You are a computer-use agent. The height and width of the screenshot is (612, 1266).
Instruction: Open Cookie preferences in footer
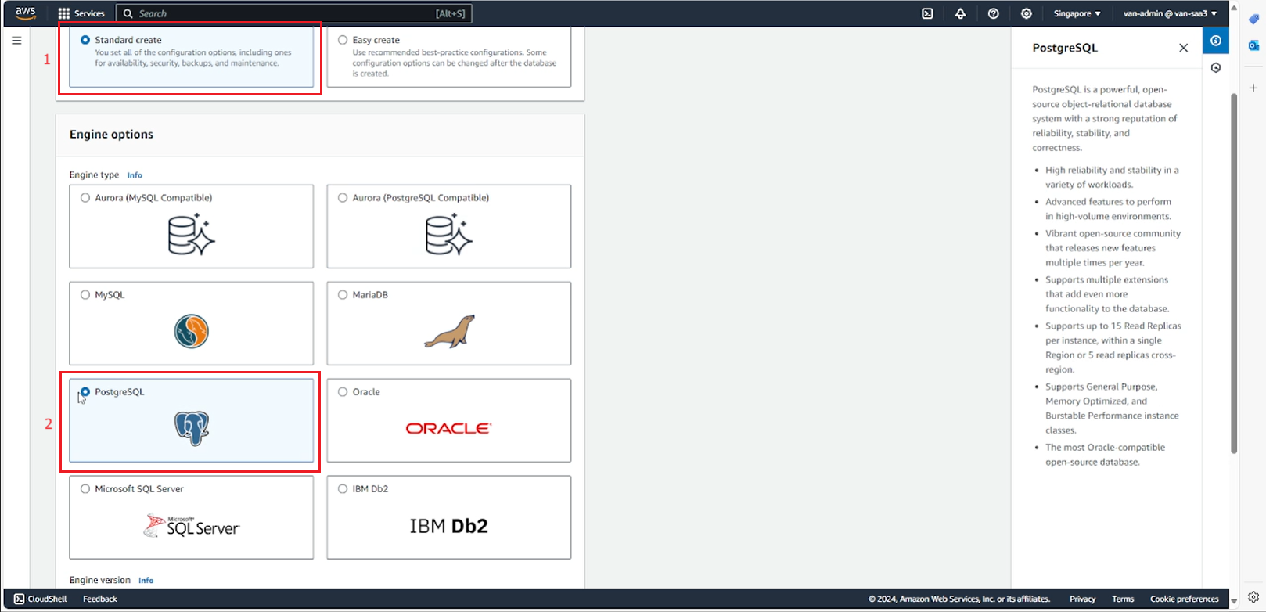[1185, 599]
